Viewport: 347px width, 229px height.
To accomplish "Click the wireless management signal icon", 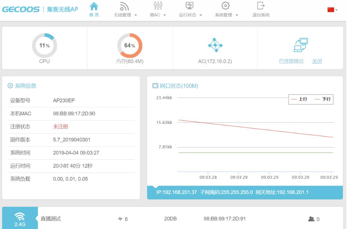I will 124,6.
